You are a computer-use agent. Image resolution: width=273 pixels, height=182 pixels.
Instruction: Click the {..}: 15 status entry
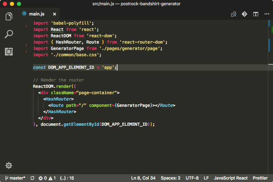pos(67,178)
